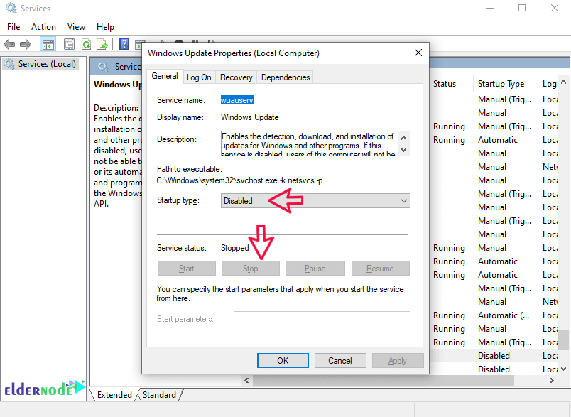Close the Services window

554,8
